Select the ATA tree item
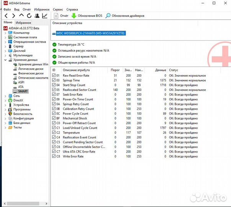This screenshot has height=207, width=231. pos(21,87)
